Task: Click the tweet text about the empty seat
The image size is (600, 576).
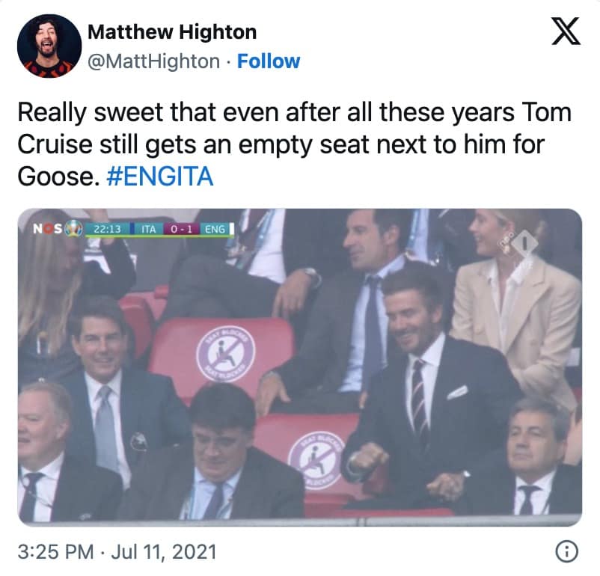Action: (x=293, y=146)
